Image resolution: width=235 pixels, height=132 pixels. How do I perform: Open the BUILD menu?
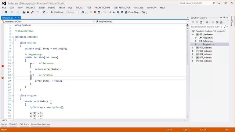pos(41,8)
